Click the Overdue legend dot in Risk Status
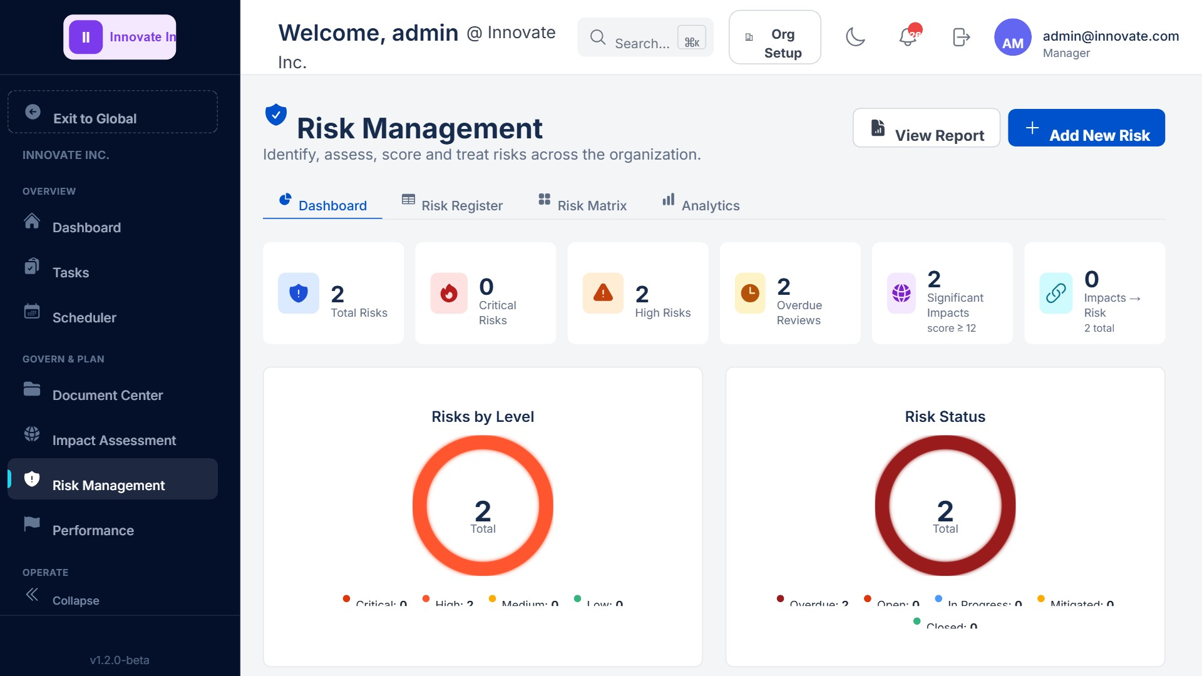 pos(780,598)
